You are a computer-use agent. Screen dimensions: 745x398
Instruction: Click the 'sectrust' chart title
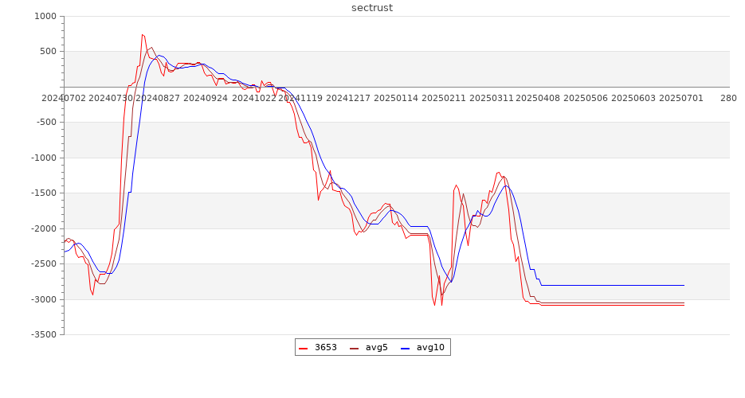click(372, 8)
